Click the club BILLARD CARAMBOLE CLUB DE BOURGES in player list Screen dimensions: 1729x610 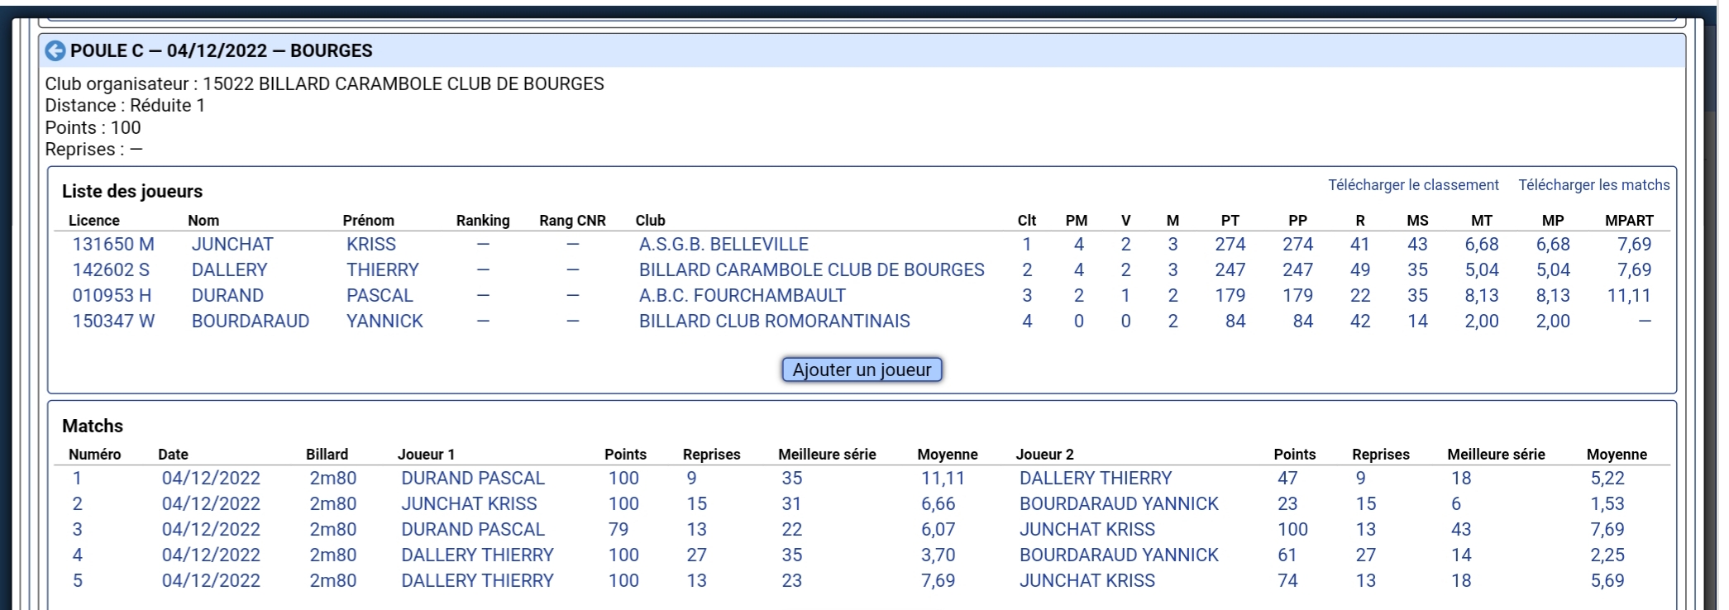coord(812,270)
